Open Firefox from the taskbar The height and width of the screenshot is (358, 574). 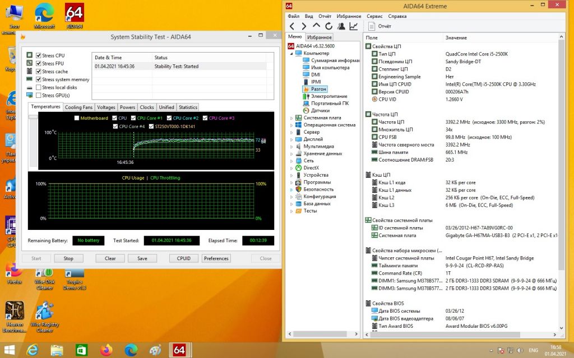[x=106, y=350]
